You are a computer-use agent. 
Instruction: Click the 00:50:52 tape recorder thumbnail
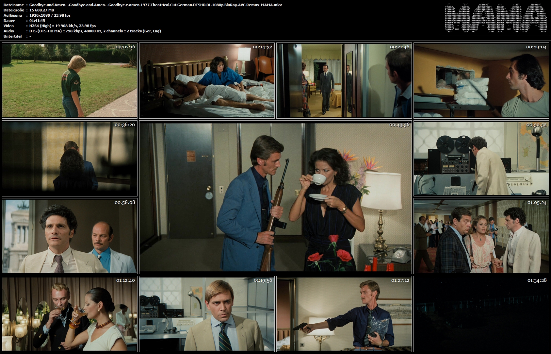pos(481,159)
